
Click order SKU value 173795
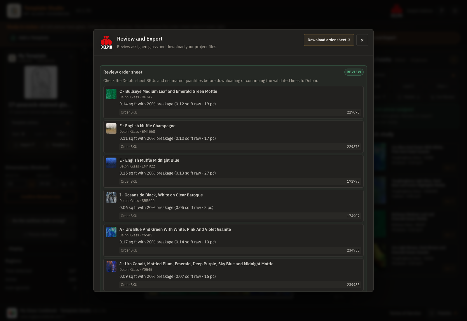point(353,182)
